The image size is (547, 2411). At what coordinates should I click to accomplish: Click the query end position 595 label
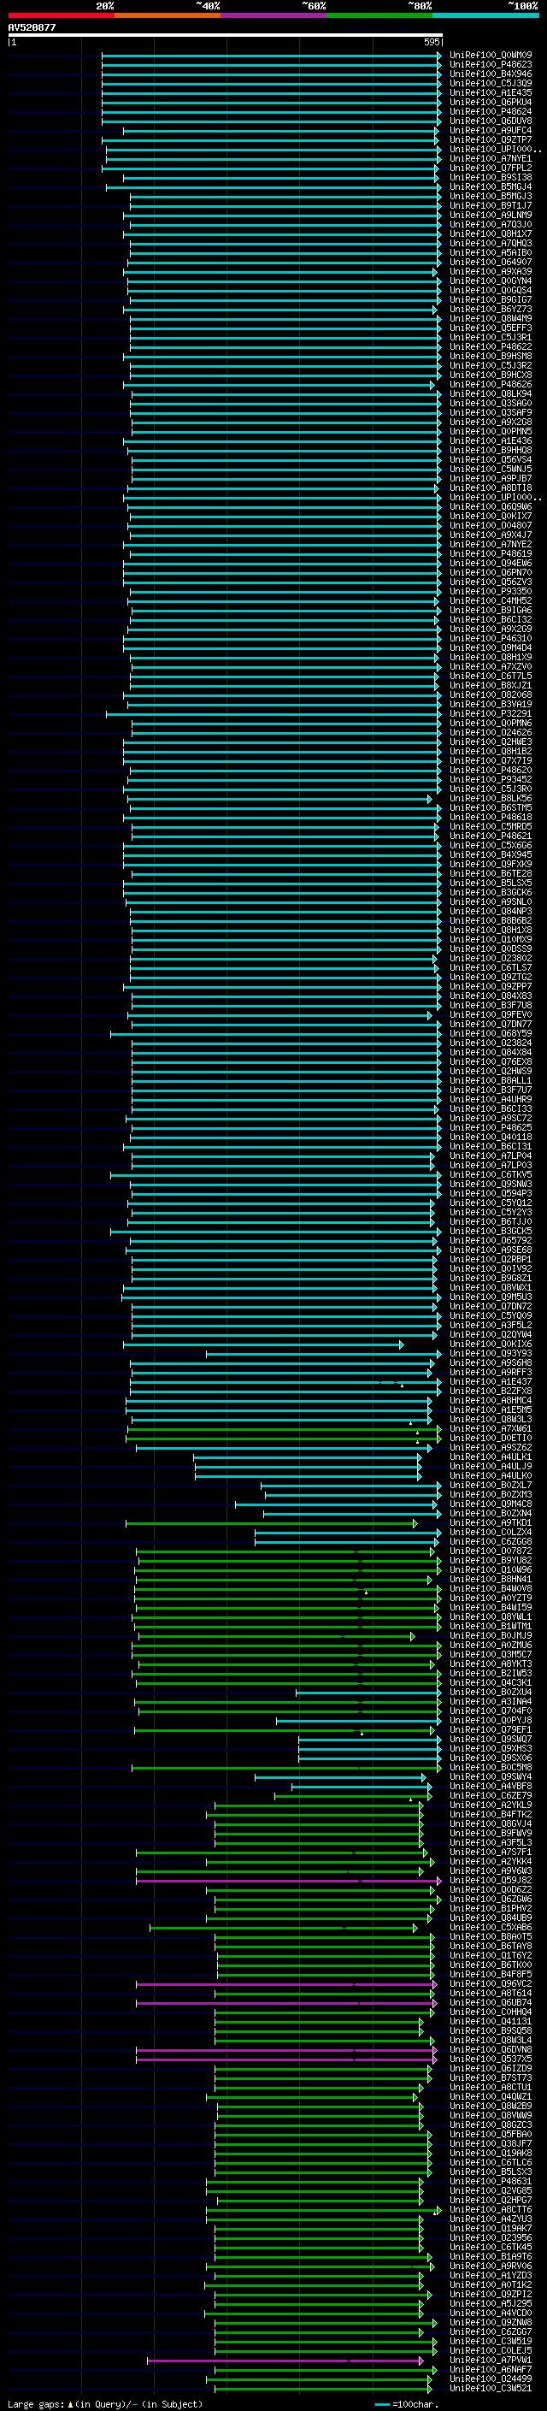click(x=432, y=42)
